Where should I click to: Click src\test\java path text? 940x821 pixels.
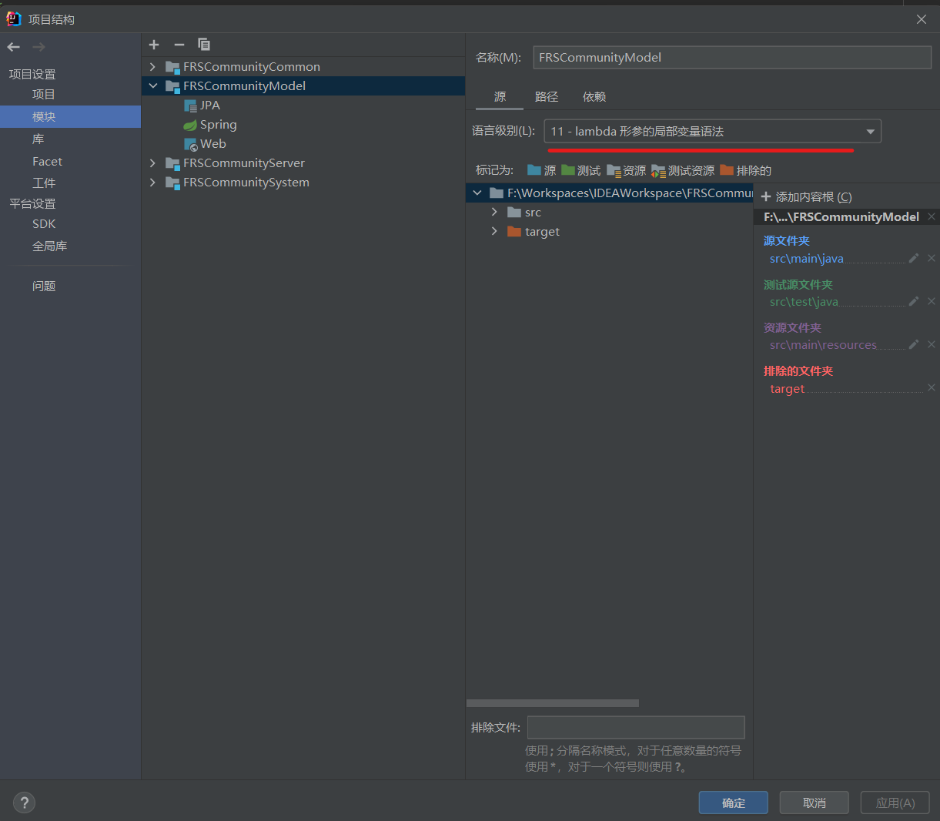(x=804, y=302)
